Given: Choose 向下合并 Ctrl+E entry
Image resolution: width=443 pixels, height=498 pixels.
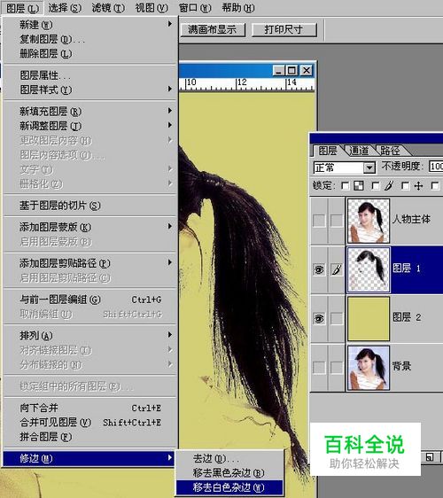Looking at the screenshot, I should point(89,408).
